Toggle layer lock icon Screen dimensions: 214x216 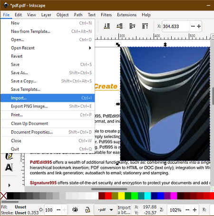tap(87, 210)
